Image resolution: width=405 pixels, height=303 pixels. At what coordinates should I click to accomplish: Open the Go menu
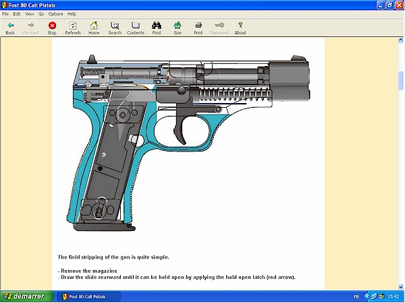[x=41, y=14]
